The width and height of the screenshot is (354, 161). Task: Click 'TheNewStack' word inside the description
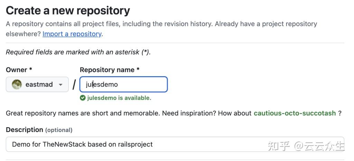coord(64,144)
